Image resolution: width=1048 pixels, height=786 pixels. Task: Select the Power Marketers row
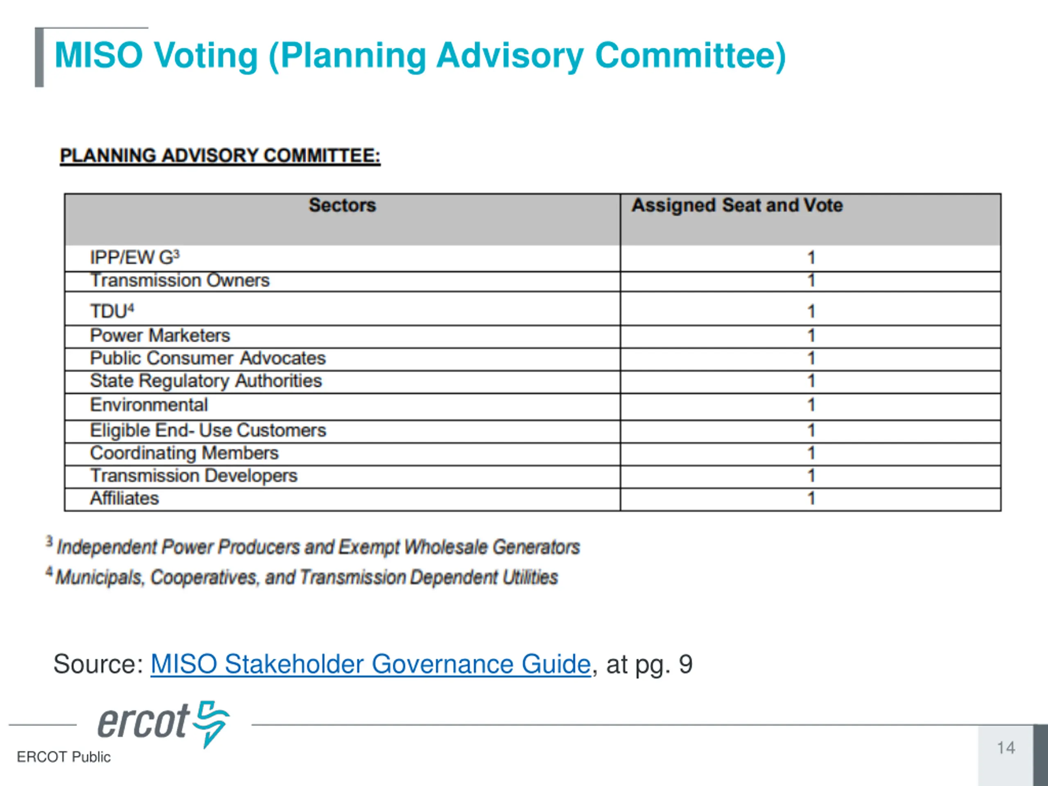[x=533, y=337]
